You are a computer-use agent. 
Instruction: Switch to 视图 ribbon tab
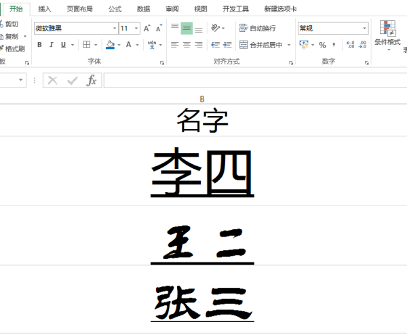(x=200, y=9)
